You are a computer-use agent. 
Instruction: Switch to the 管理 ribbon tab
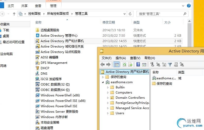click(53, 6)
